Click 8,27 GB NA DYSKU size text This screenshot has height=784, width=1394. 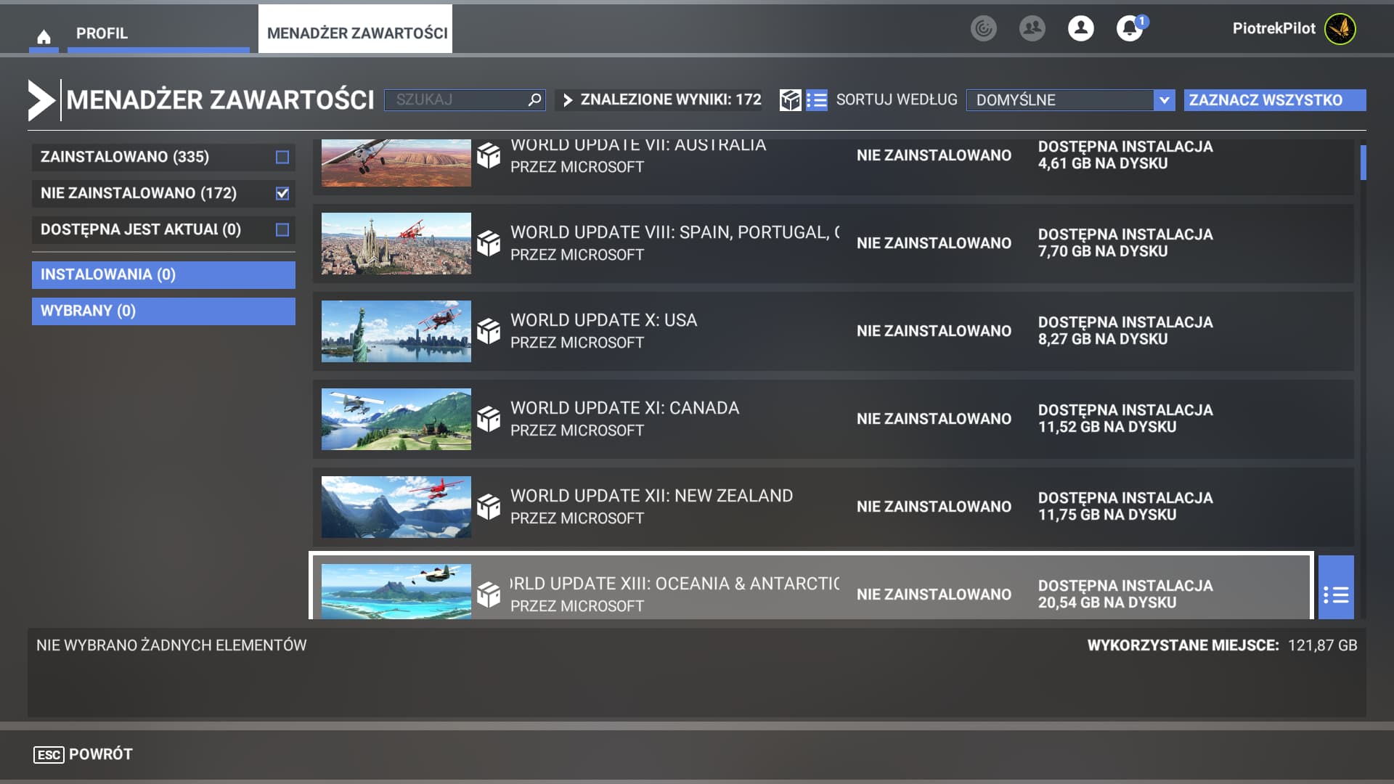pyautogui.click(x=1103, y=339)
